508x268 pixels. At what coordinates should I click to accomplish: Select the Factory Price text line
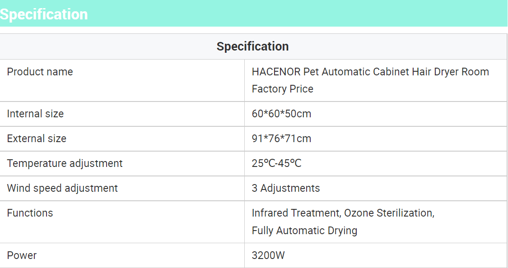pos(283,89)
